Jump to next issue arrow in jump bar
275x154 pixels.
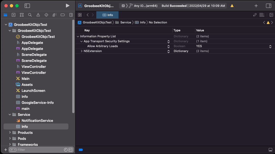[x=272, y=22]
